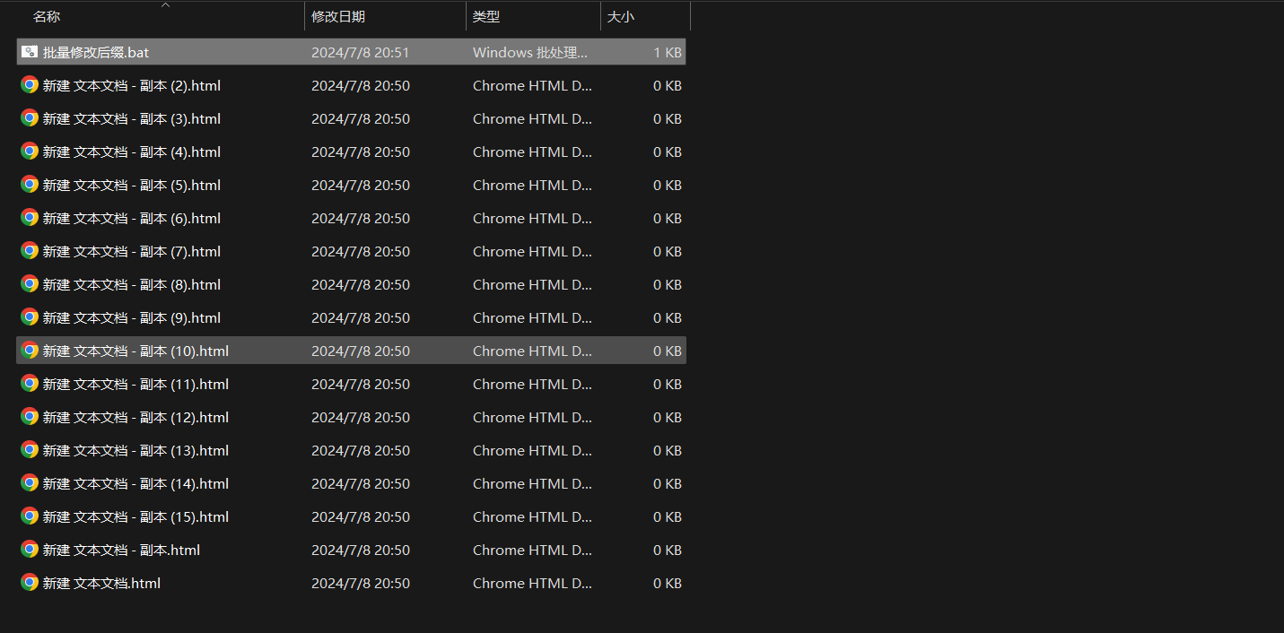The image size is (1284, 633).
Task: Click the Windows 批处理... type cell
Action: (530, 52)
